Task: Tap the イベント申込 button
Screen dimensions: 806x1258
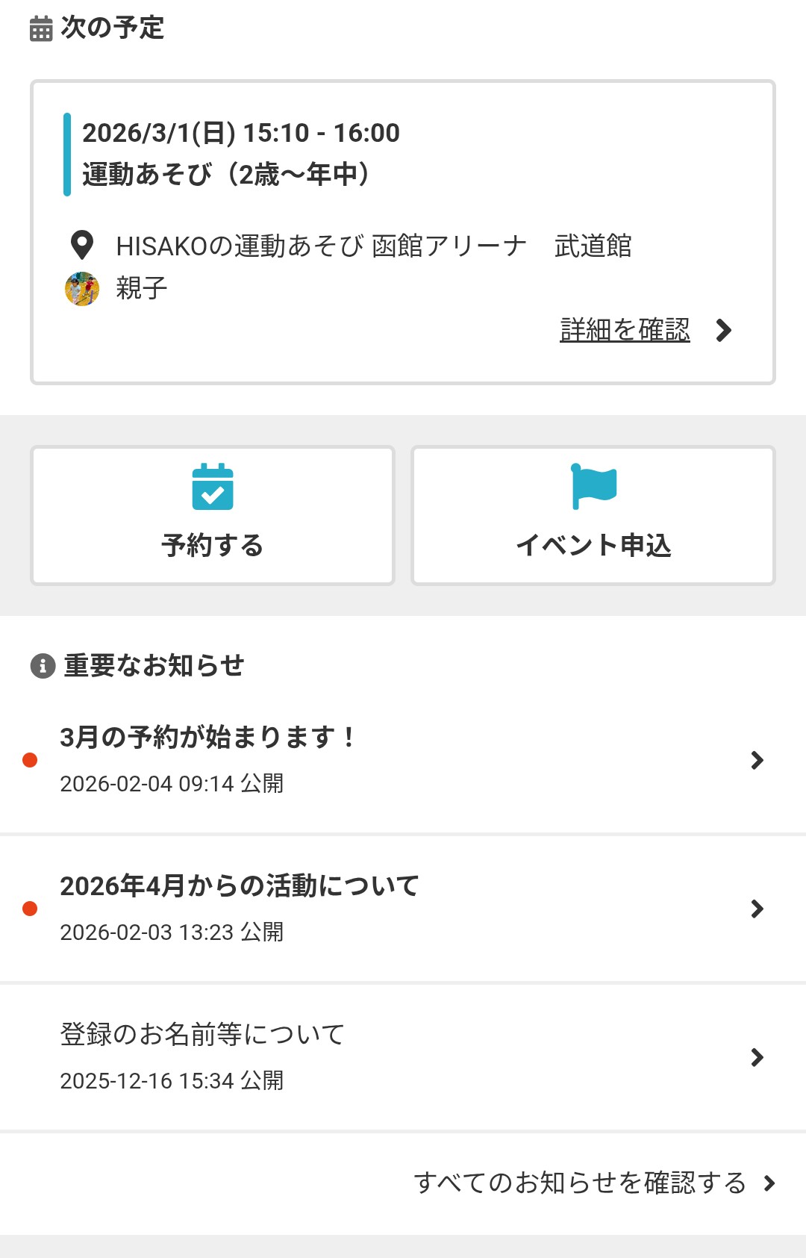Action: click(593, 516)
